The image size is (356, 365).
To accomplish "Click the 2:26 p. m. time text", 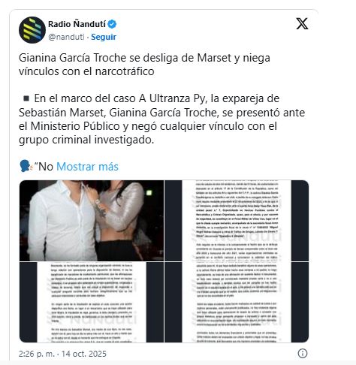I will [37, 354].
